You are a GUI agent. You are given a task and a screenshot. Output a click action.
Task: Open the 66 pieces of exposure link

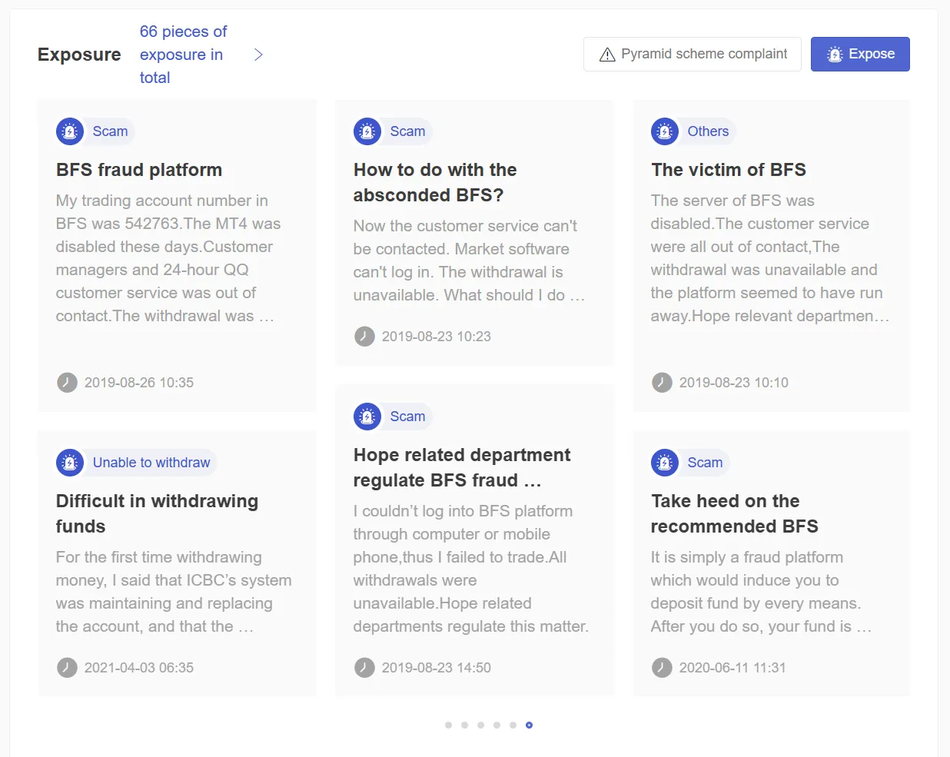[183, 55]
